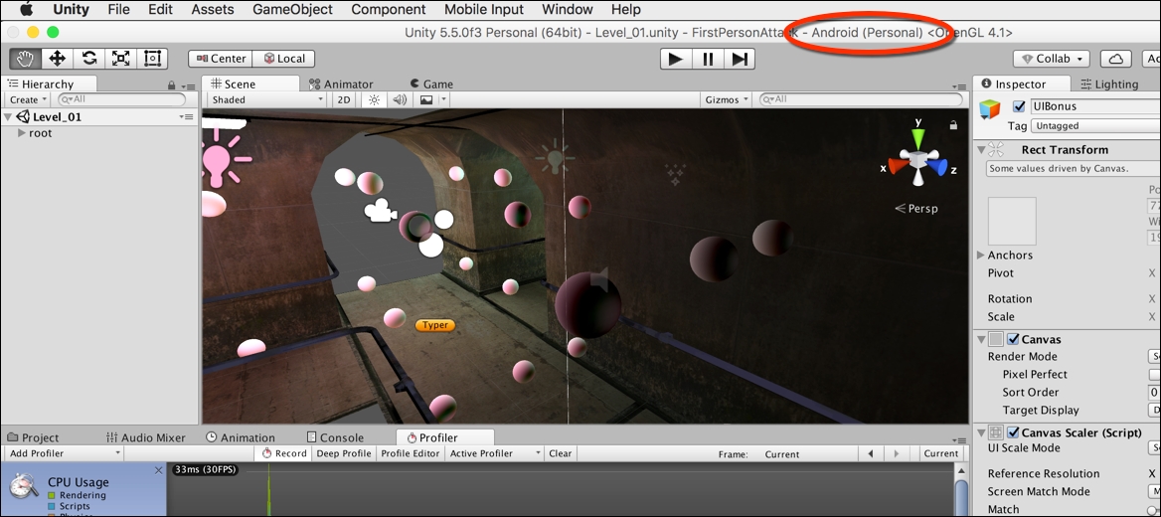The width and height of the screenshot is (1161, 517).
Task: Collapse the Rect Transform component
Action: 981,149
